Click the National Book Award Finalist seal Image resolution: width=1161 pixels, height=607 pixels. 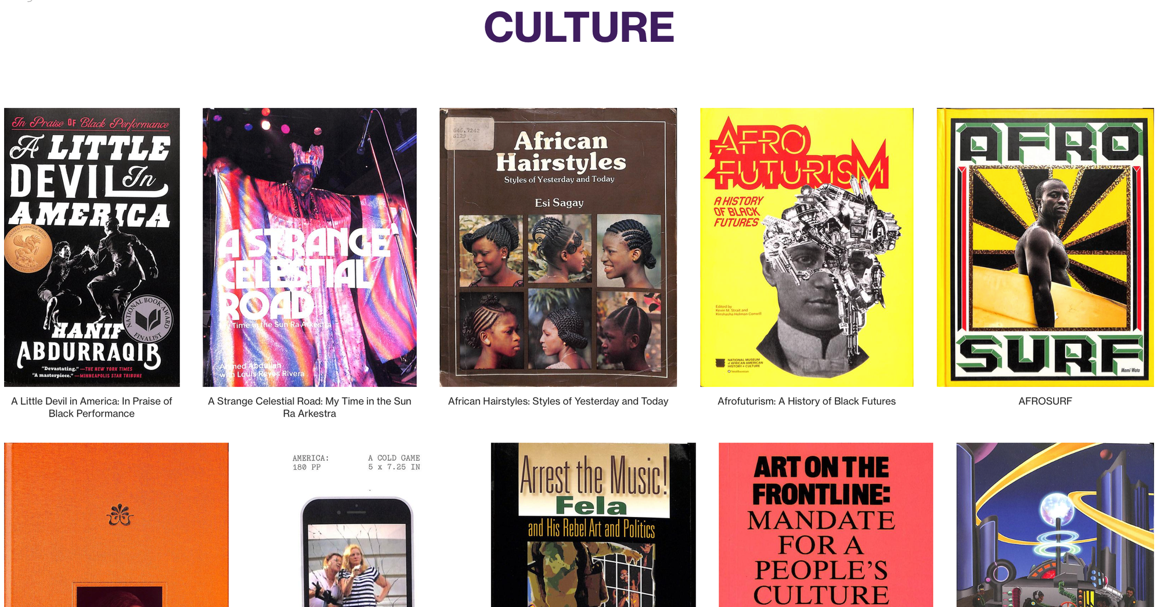click(x=148, y=319)
